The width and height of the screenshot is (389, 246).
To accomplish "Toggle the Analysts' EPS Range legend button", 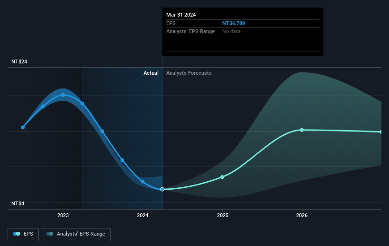I will 76,234.
